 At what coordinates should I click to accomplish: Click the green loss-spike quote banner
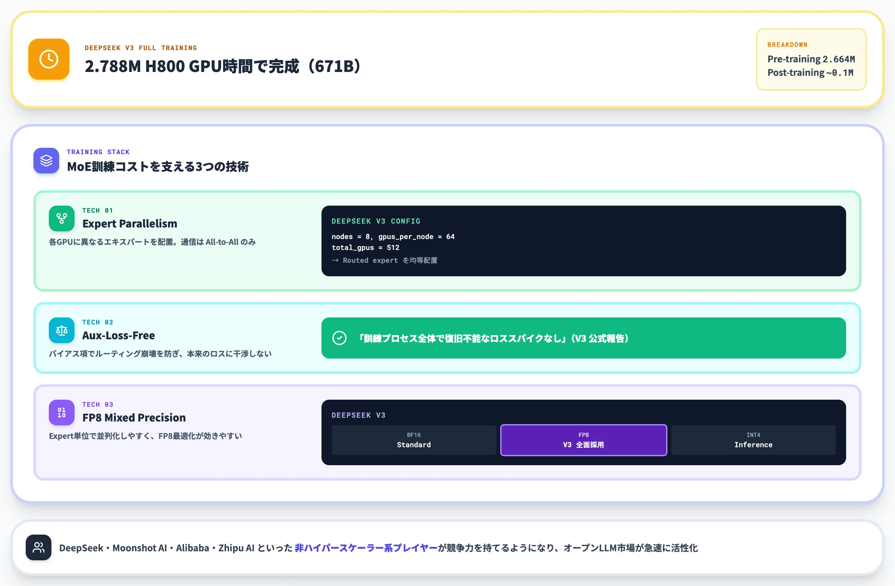[x=583, y=338]
